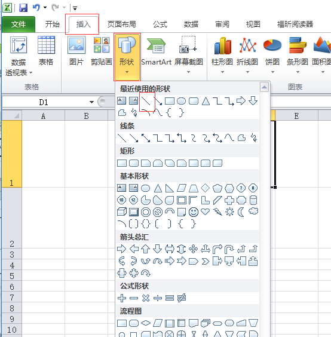Select the heart shape

[x=206, y=212]
